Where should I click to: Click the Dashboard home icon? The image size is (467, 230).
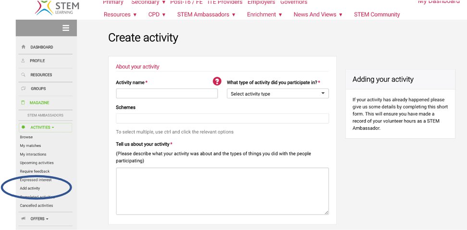point(24,47)
